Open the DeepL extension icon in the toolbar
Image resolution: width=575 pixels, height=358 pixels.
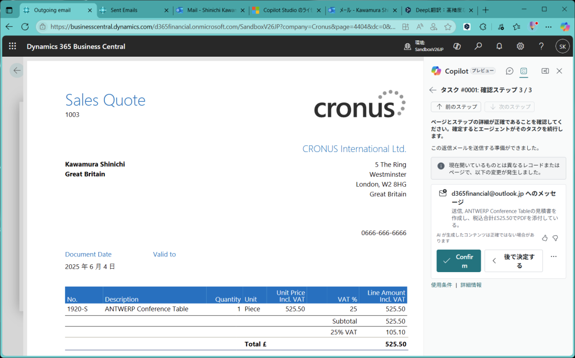click(x=467, y=27)
